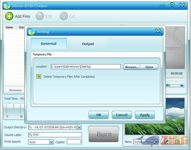Expand the Write Speed Auto dropdown
The width and height of the screenshot is (191, 150).
[51, 142]
